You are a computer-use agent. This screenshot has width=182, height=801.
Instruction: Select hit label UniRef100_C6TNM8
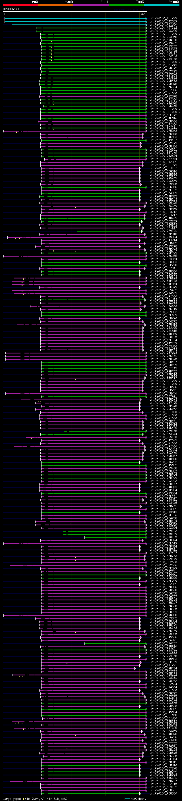[163, 715]
